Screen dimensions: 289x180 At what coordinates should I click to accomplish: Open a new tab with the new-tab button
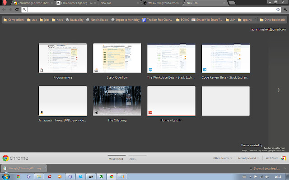click(x=232, y=3)
